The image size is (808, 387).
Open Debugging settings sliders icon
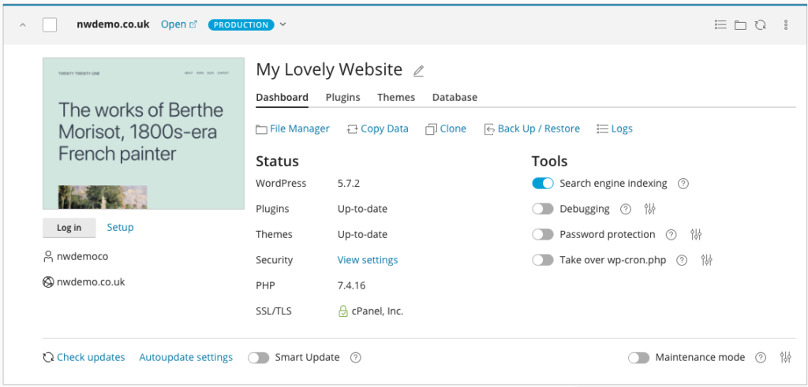[650, 209]
